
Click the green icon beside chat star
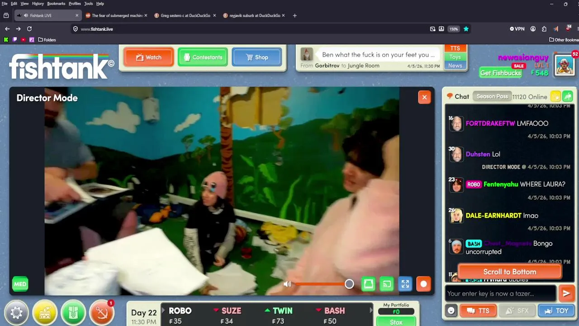point(568,96)
